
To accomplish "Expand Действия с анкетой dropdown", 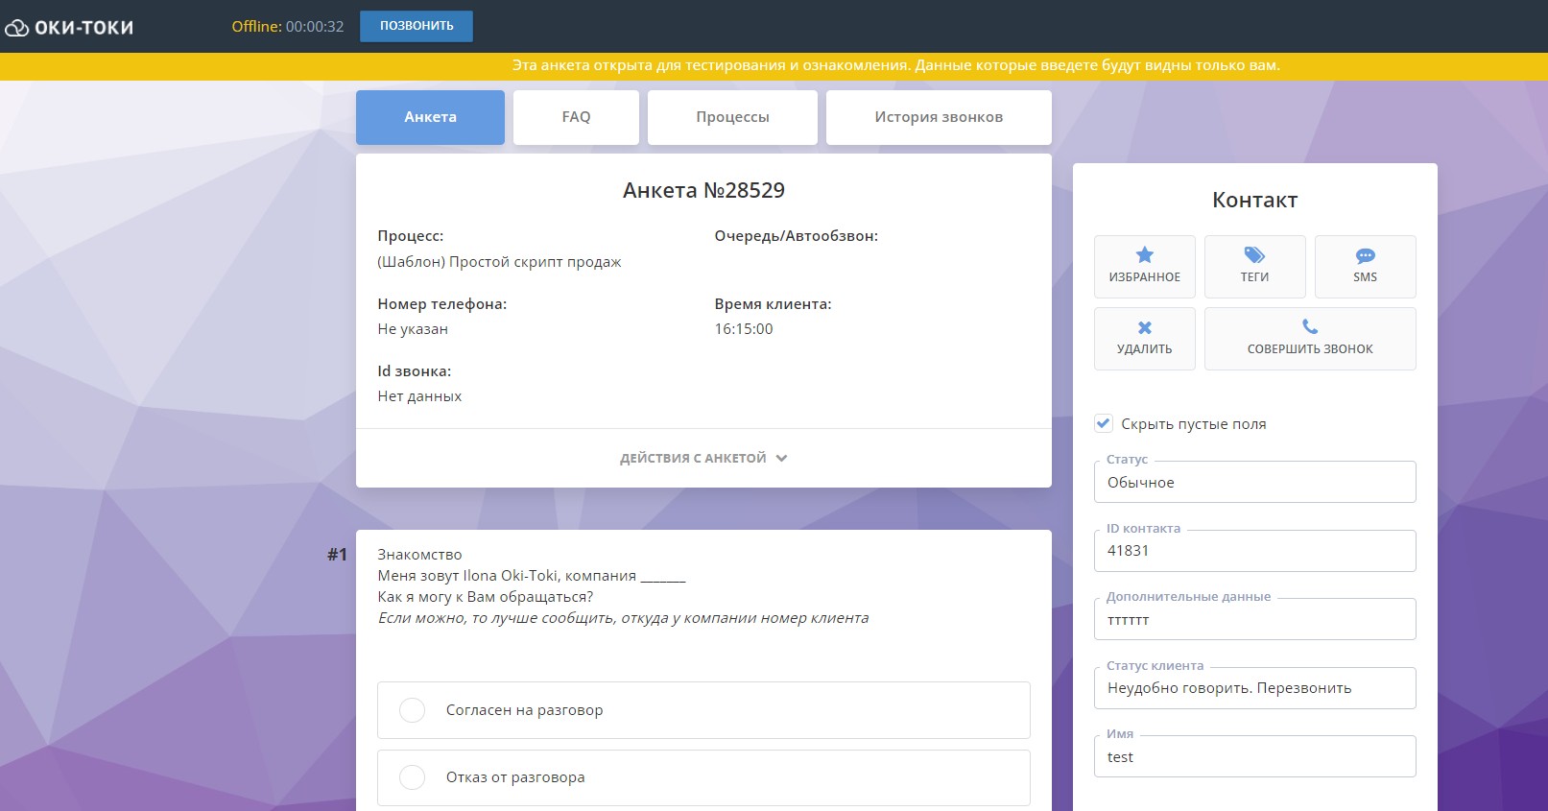I will click(693, 459).
